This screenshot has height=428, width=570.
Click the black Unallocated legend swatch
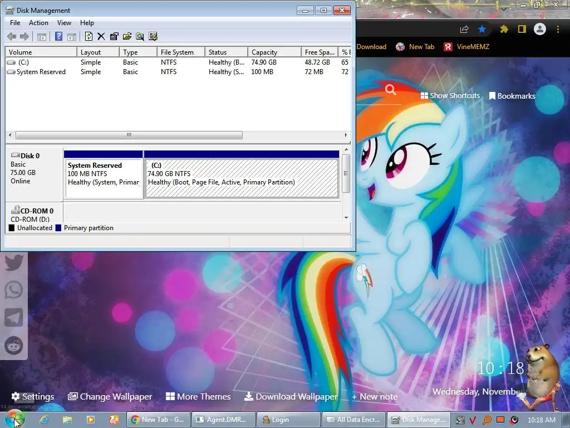[12, 228]
